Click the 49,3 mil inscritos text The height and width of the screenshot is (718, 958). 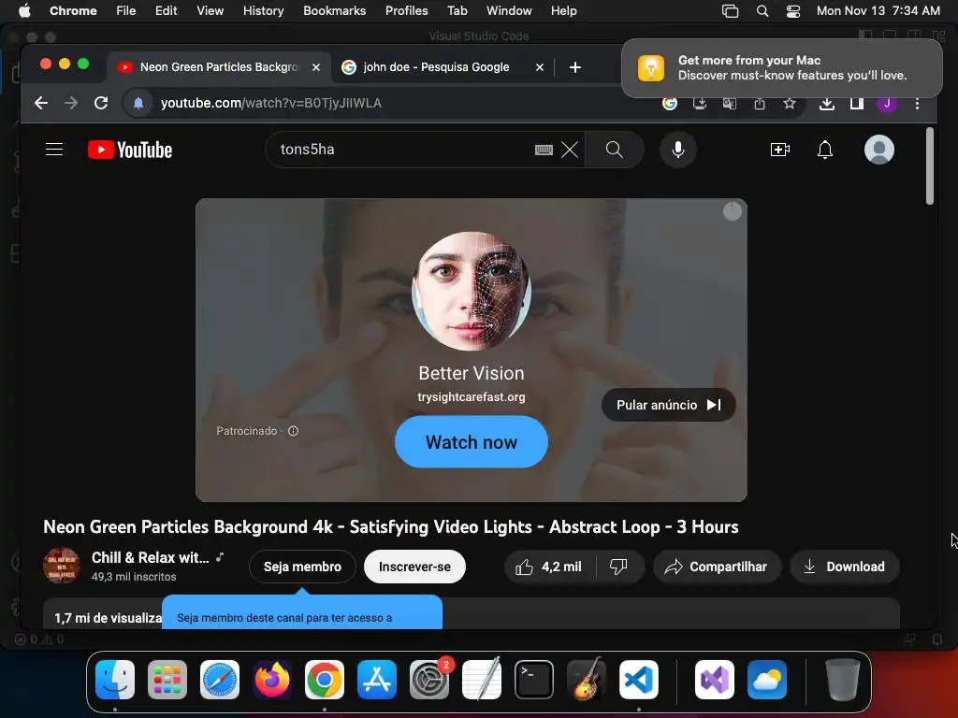(134, 576)
